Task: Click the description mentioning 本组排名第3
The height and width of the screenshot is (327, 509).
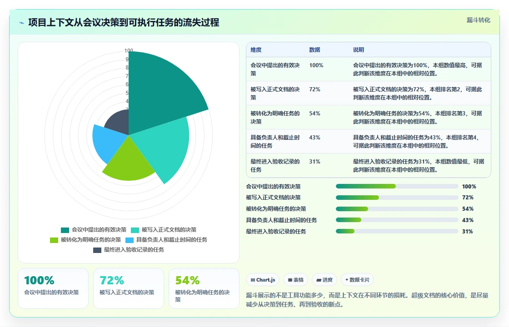Action: (x=418, y=117)
